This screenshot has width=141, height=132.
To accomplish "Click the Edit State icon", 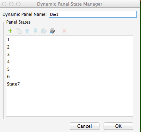I will [44, 31].
